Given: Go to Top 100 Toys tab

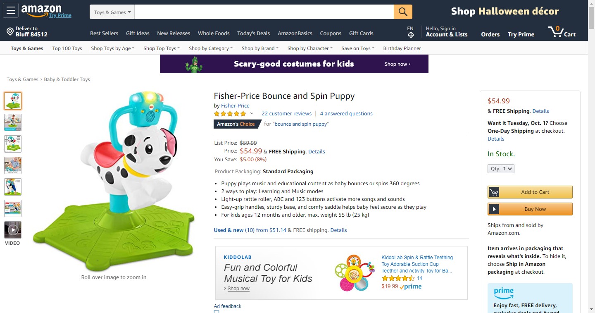Looking at the screenshot, I should [x=67, y=48].
